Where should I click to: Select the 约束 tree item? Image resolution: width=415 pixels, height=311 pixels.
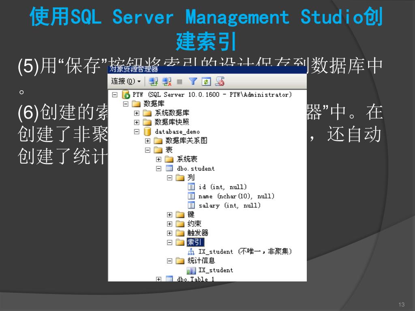pyautogui.click(x=194, y=224)
